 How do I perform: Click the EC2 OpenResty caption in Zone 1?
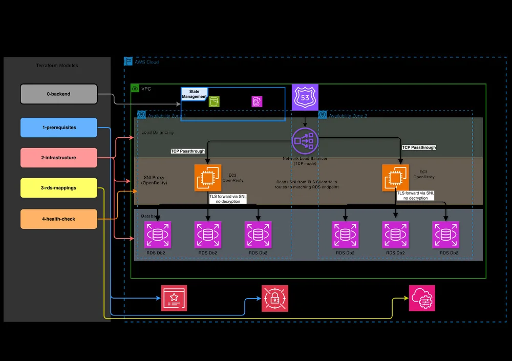pos(233,178)
